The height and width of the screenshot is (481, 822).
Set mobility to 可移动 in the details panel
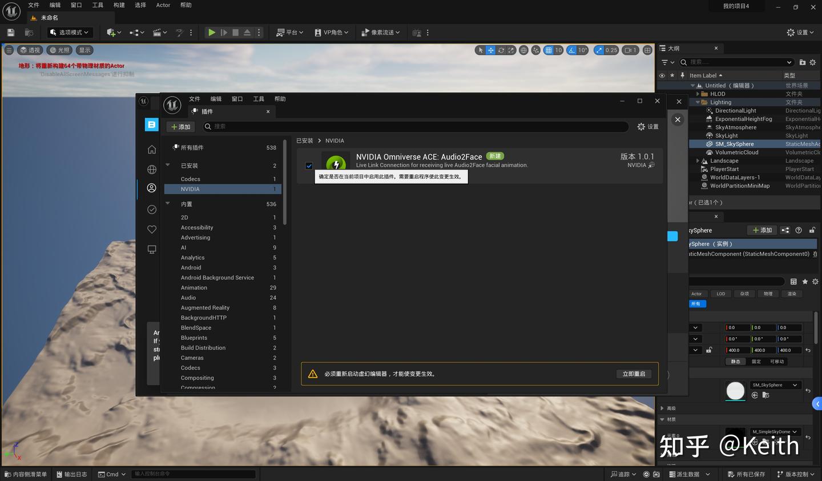pos(779,361)
